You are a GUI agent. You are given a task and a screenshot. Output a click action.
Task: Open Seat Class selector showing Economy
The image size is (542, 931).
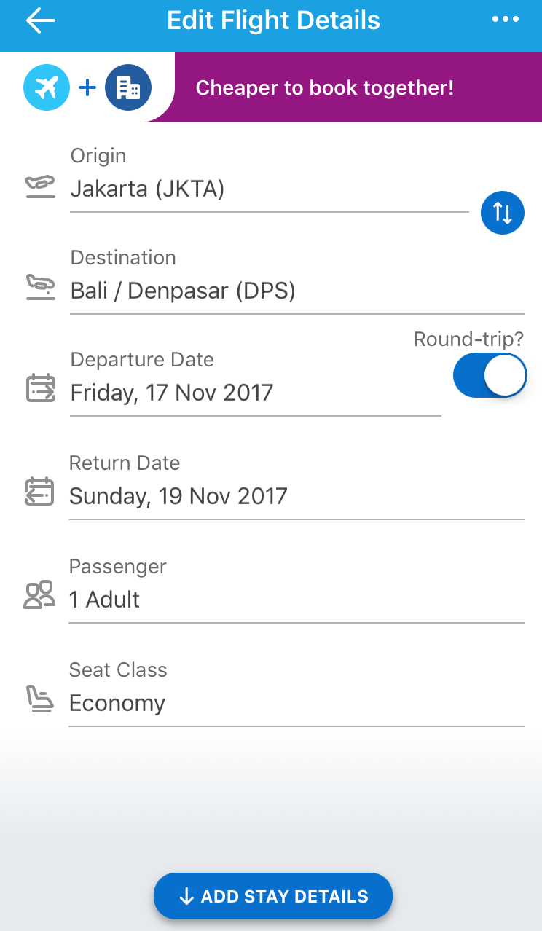click(x=296, y=703)
